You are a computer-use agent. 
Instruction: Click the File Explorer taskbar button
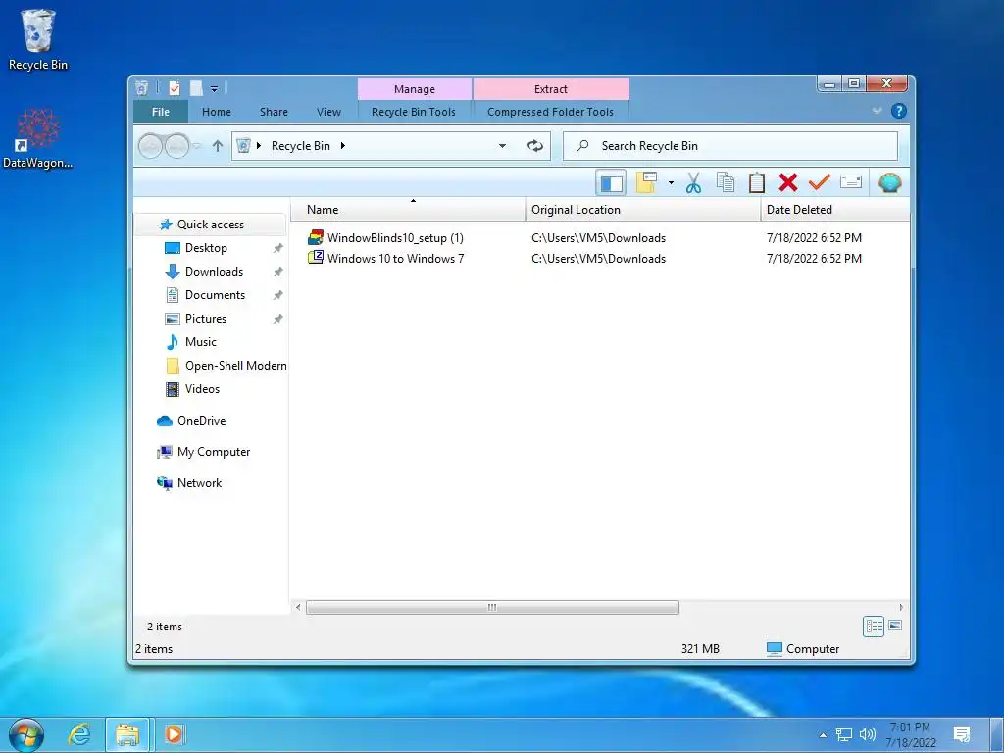tap(127, 734)
